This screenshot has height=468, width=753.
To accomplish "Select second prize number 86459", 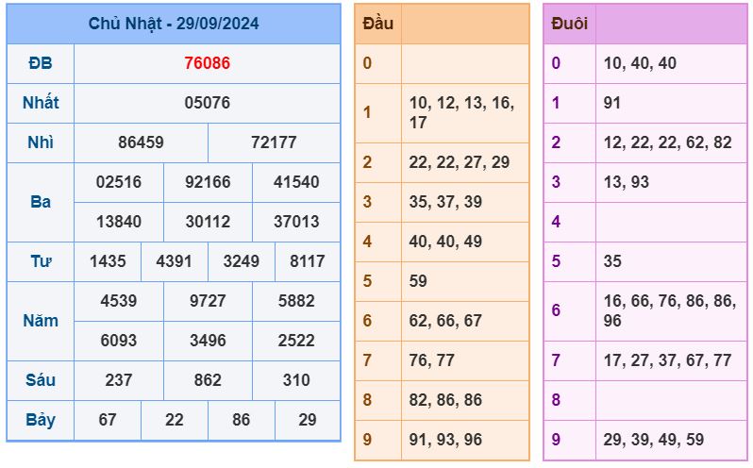I will (141, 142).
